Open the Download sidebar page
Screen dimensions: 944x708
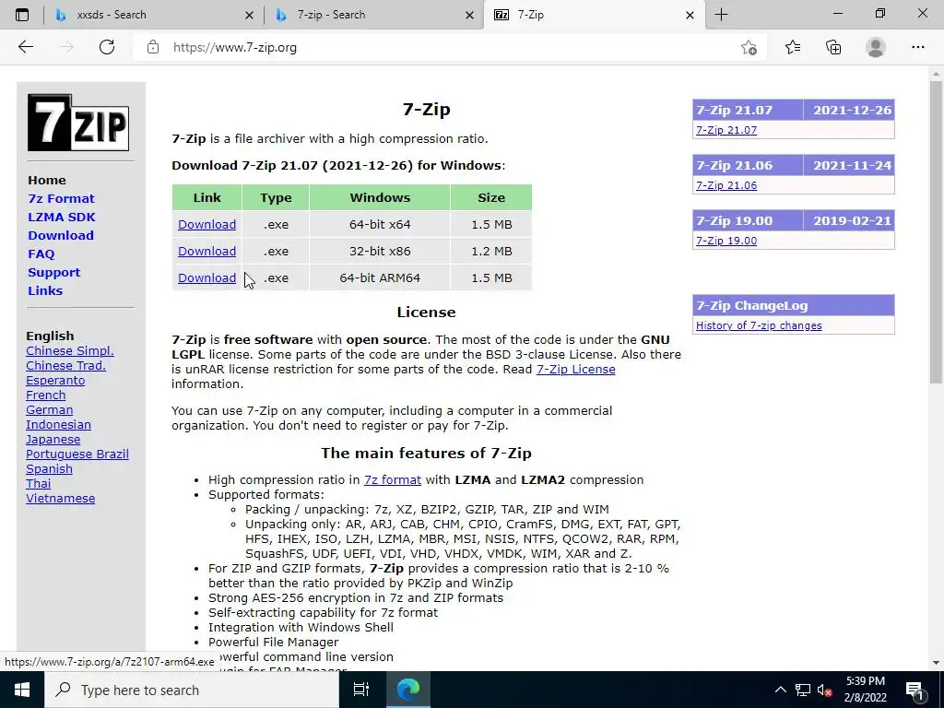point(61,235)
